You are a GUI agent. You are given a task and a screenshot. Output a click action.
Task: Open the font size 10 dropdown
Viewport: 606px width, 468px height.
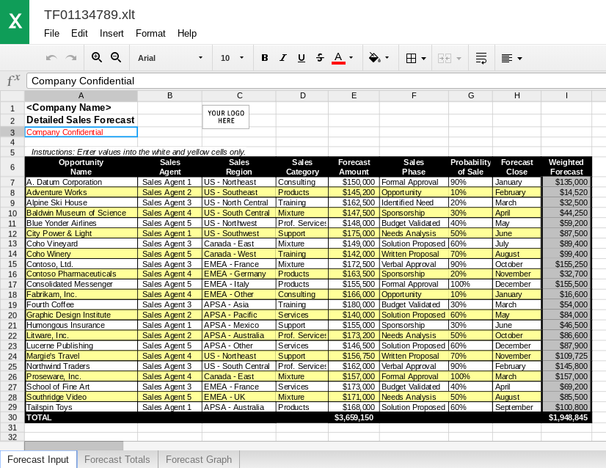coord(233,58)
